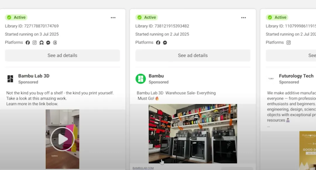See ad details for Bambu Lab 3D ad
This screenshot has height=170, width=316.
[63, 55]
